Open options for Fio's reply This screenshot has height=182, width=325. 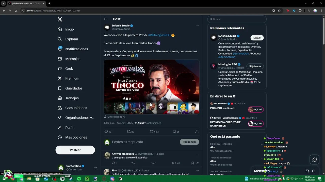pyautogui.click(x=198, y=170)
